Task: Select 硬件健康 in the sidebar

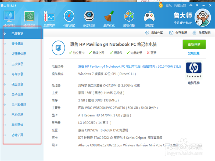Action: [17, 44]
